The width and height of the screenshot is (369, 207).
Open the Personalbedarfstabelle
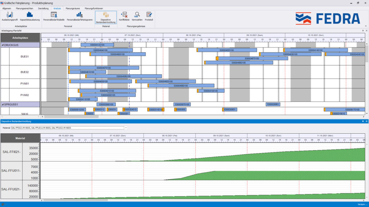54,17
